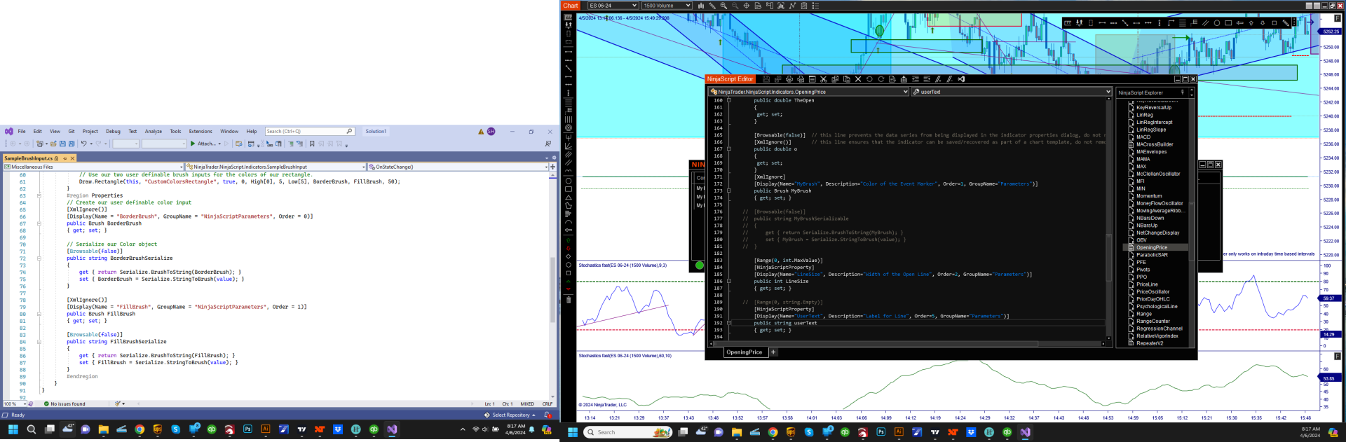Select Momentum in NinjaScript Explorer list
Viewport: 1346px width, 442px height.
tap(1149, 196)
